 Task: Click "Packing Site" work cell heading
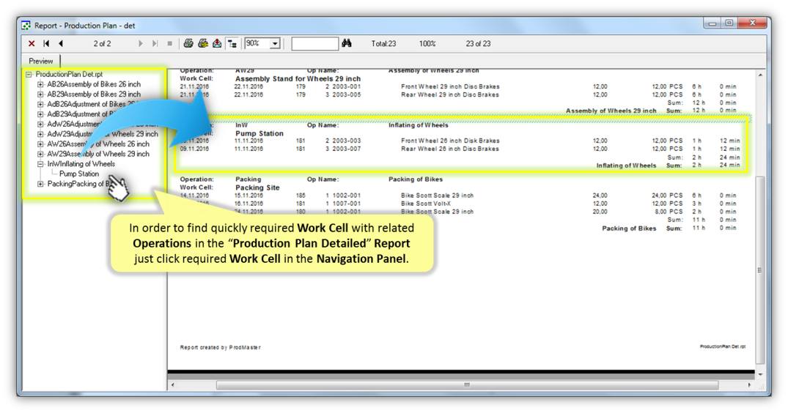(x=257, y=187)
